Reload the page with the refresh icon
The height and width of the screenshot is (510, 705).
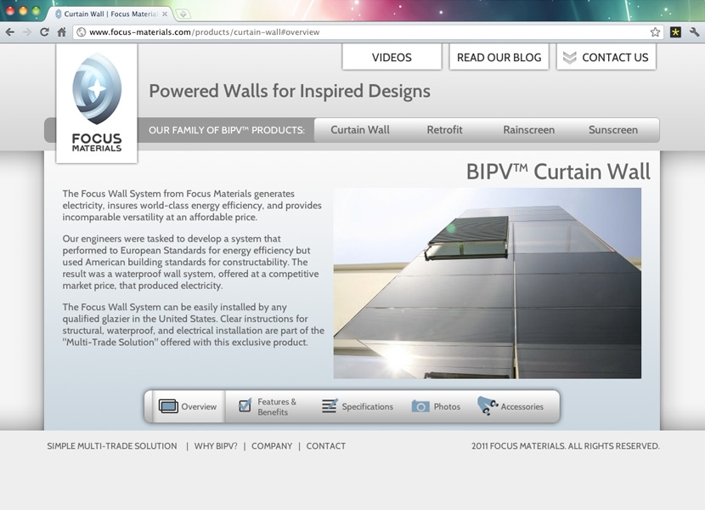[44, 32]
